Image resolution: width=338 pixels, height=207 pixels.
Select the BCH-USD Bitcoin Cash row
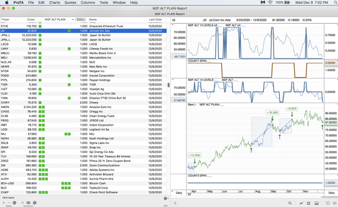click(83, 183)
